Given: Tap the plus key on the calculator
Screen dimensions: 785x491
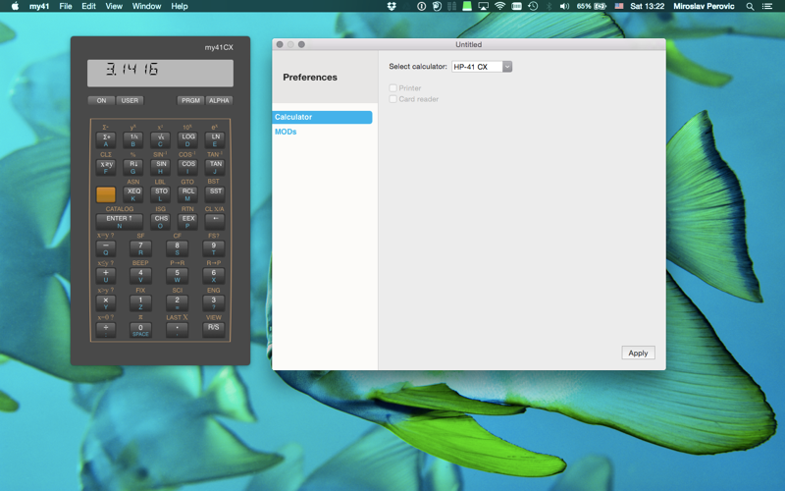Looking at the screenshot, I should pos(106,276).
